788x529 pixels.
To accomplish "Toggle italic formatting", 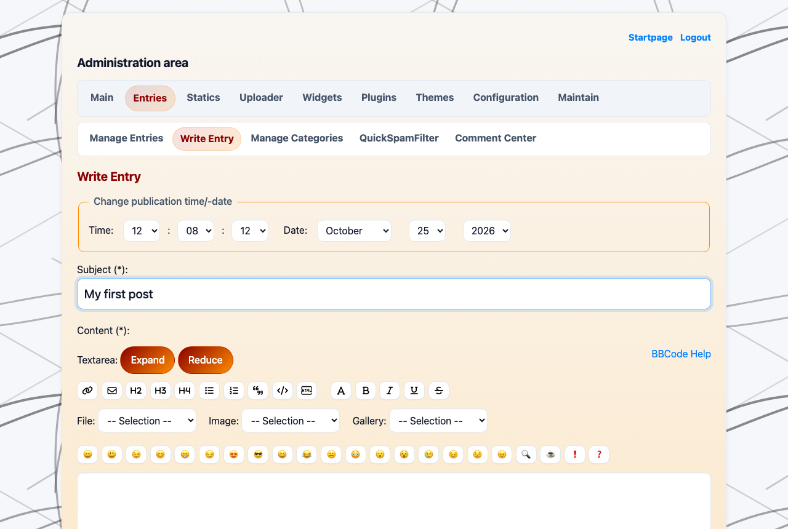I will (x=390, y=391).
